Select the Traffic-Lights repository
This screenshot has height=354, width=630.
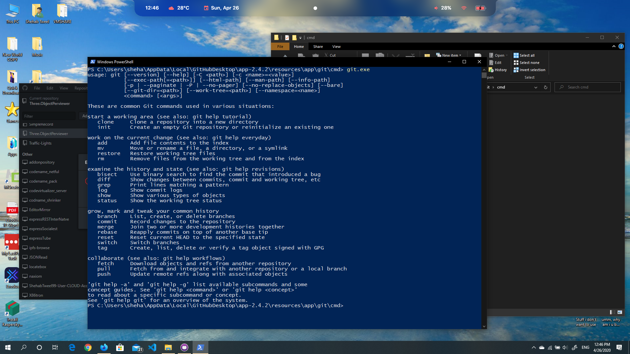[40, 143]
